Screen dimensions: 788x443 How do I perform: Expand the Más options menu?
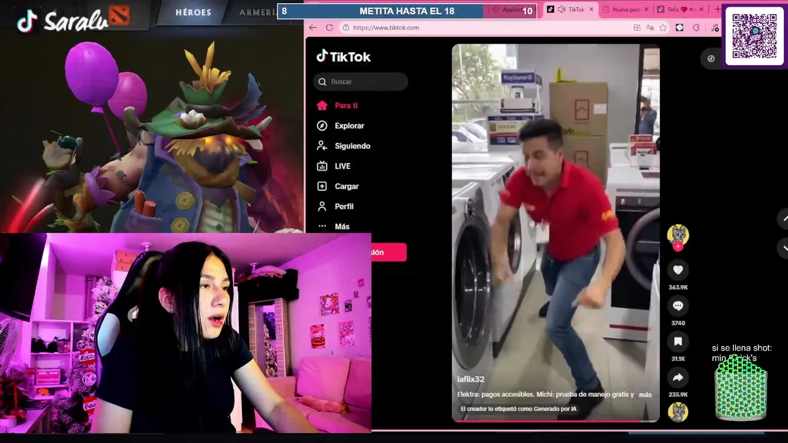tap(333, 226)
